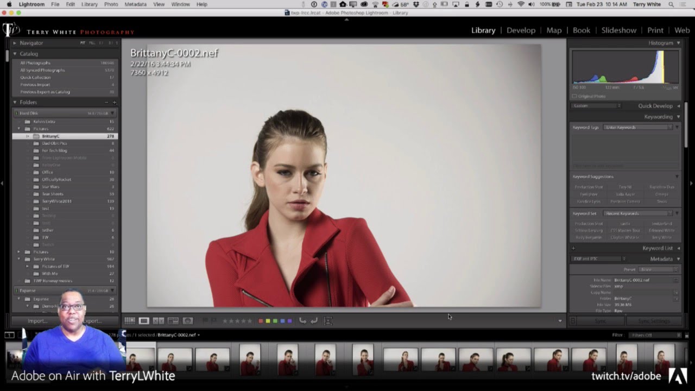Select Quick Collection in Catalog
The height and width of the screenshot is (391, 695).
(x=66, y=77)
